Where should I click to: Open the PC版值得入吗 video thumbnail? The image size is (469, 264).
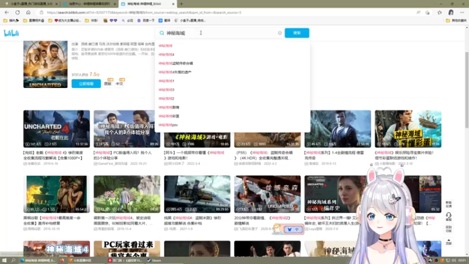pyautogui.click(x=127, y=128)
